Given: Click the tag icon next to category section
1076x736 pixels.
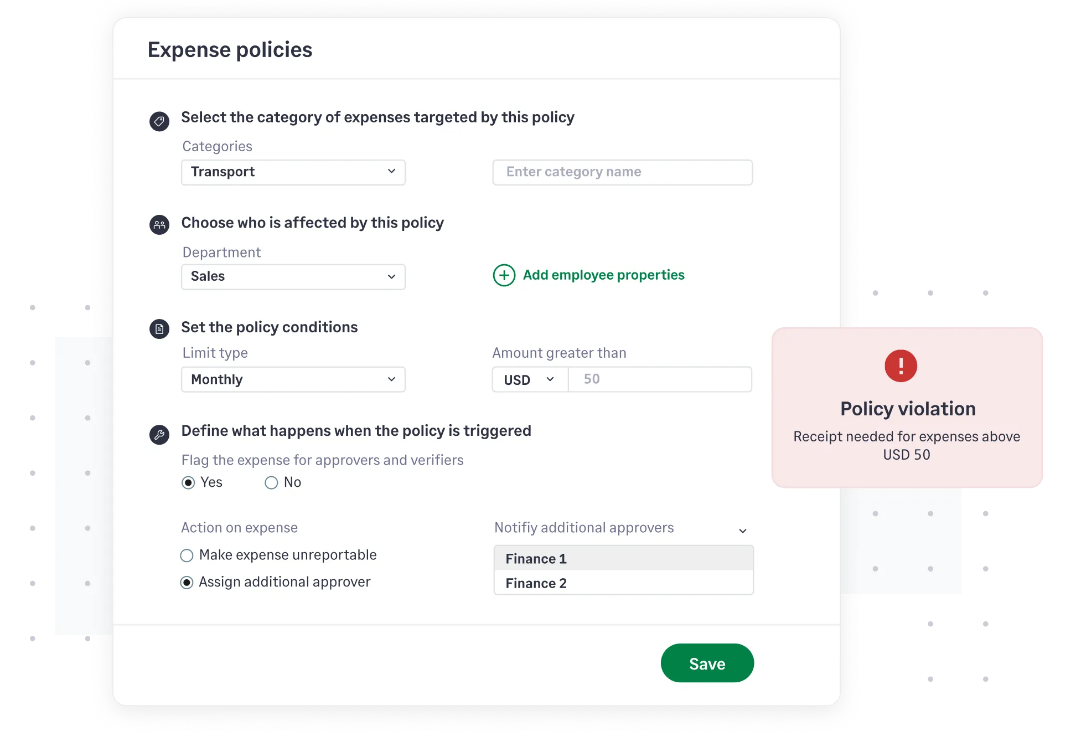Looking at the screenshot, I should [159, 121].
